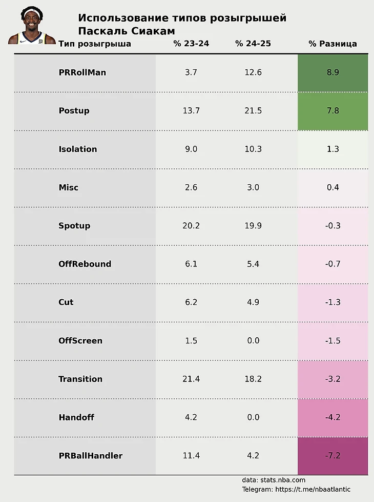The width and height of the screenshot is (374, 502).
Task: Click the OffRebound play type label
Action: tap(85, 264)
